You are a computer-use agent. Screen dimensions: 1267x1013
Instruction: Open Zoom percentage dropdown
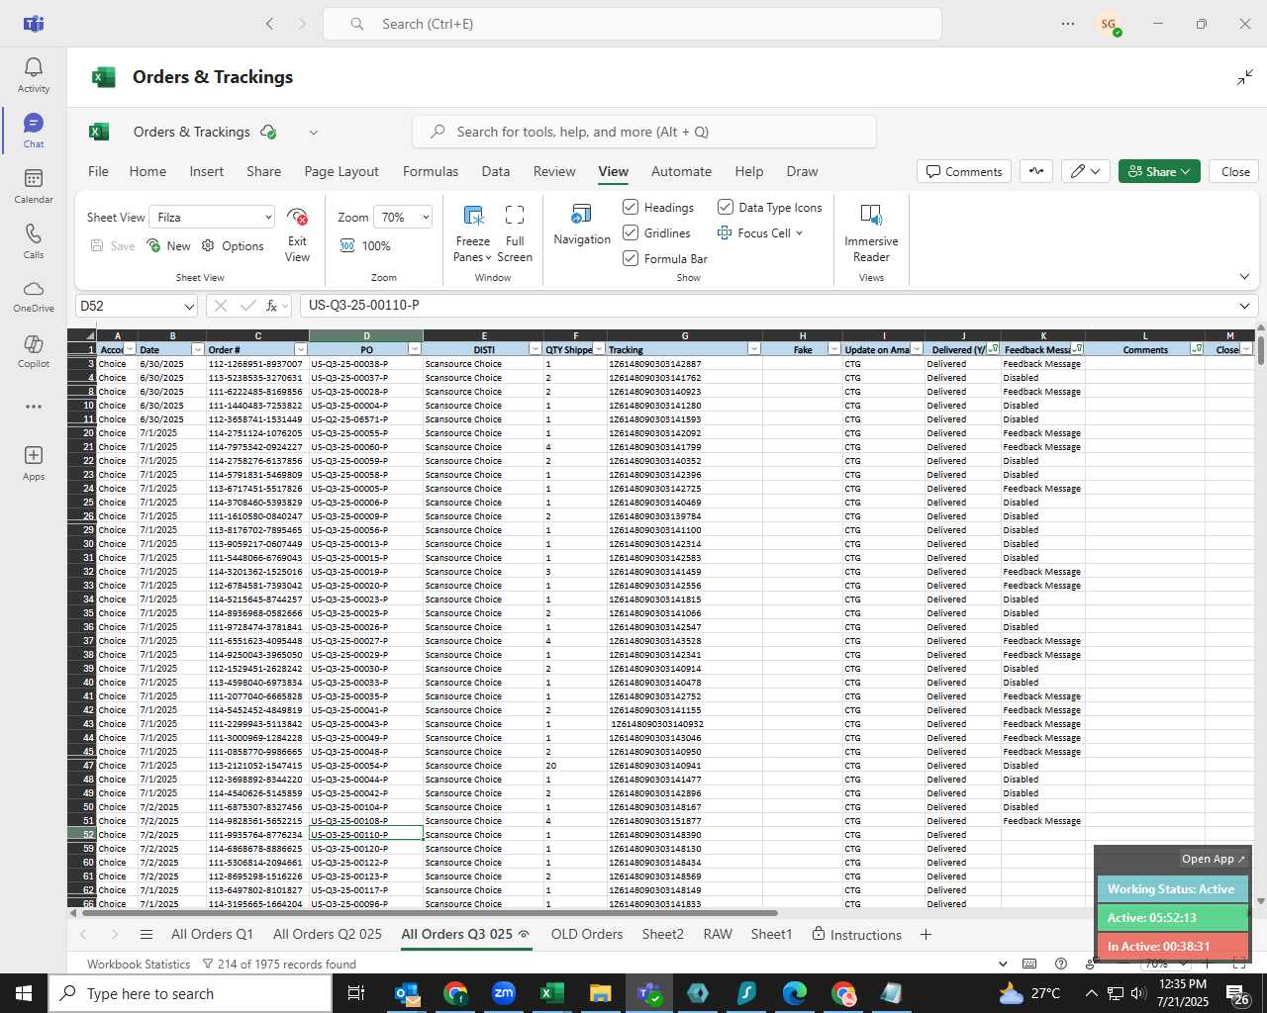point(404,217)
